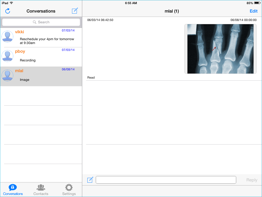Viewport: 262px width, 197px height.
Task: Focus the reply message text field
Action: pos(166,180)
